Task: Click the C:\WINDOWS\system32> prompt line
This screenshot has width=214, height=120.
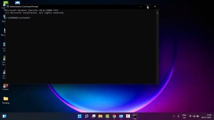Action: click(x=18, y=18)
